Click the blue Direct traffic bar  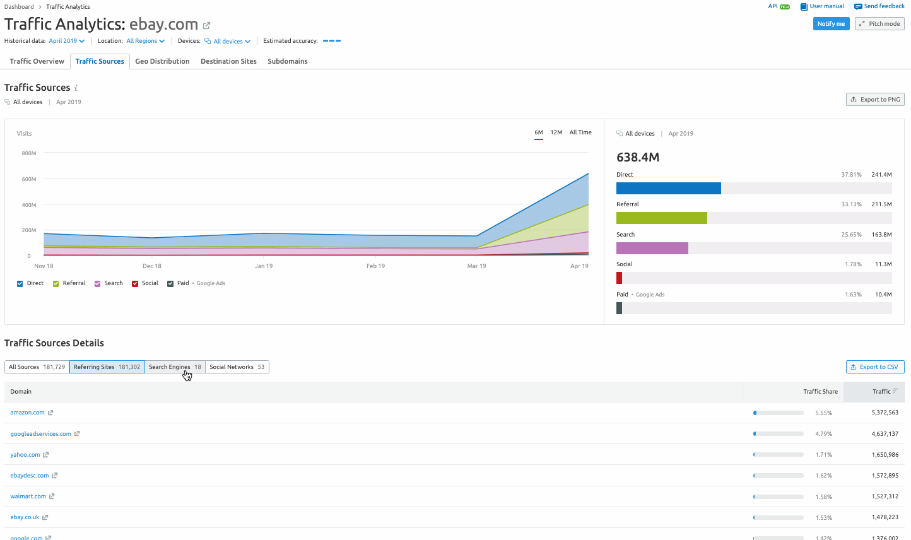(669, 189)
